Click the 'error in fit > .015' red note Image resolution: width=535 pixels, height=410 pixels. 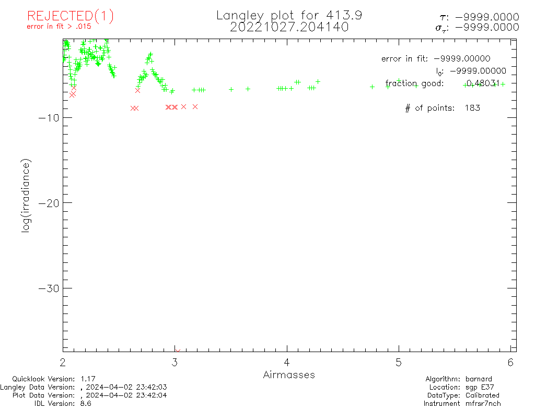(x=59, y=27)
